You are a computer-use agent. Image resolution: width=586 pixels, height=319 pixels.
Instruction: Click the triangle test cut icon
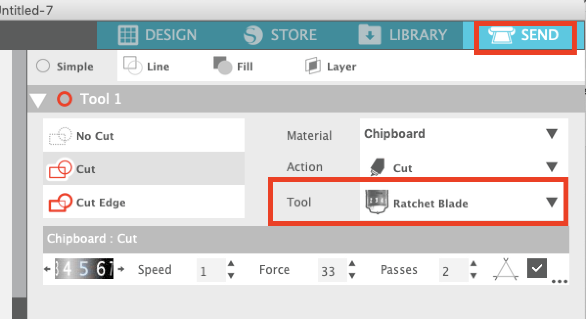(x=505, y=269)
